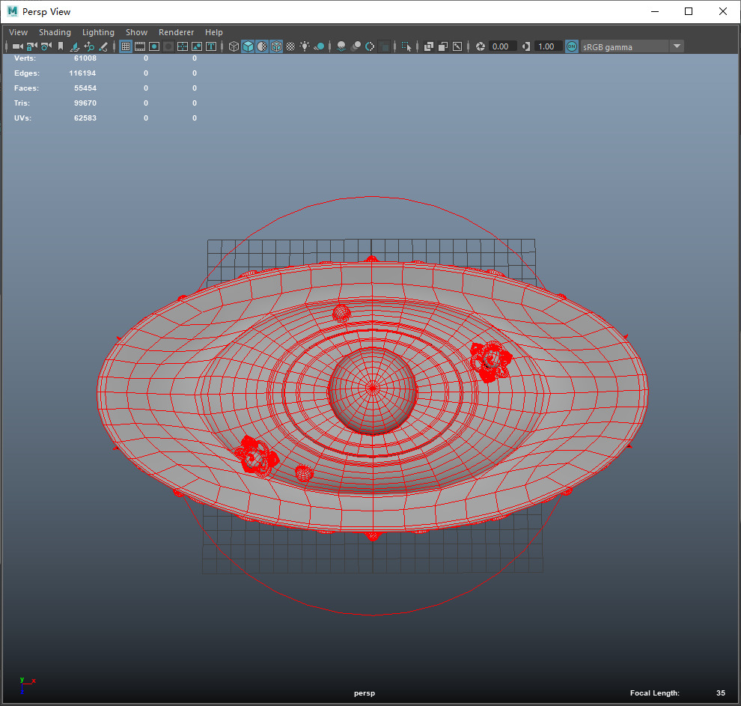Click the Select Camera icon
741x706 pixels.
[17, 46]
